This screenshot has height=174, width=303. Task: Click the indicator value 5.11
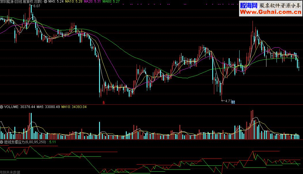pos(52,142)
